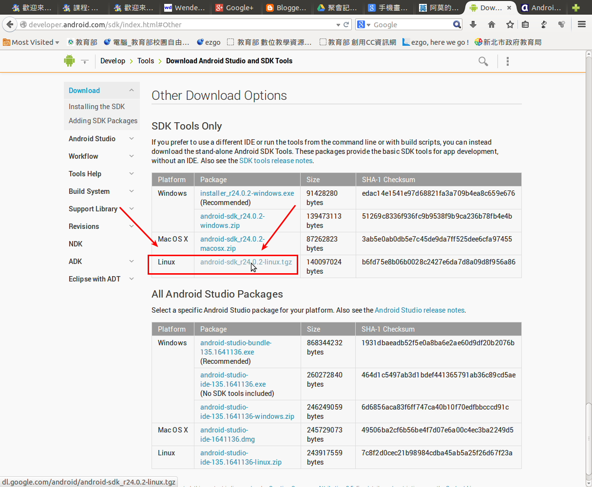This screenshot has height=487, width=592.
Task: Download installer_r24.0.2-windows.exe
Action: 247,193
